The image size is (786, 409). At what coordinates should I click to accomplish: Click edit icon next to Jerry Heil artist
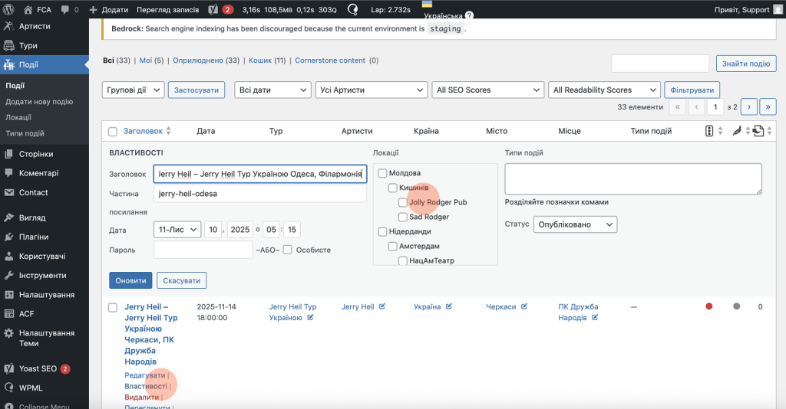[x=381, y=307]
